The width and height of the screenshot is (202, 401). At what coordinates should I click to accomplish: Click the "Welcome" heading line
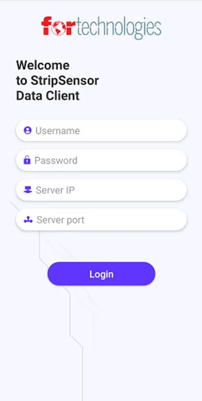[43, 65]
